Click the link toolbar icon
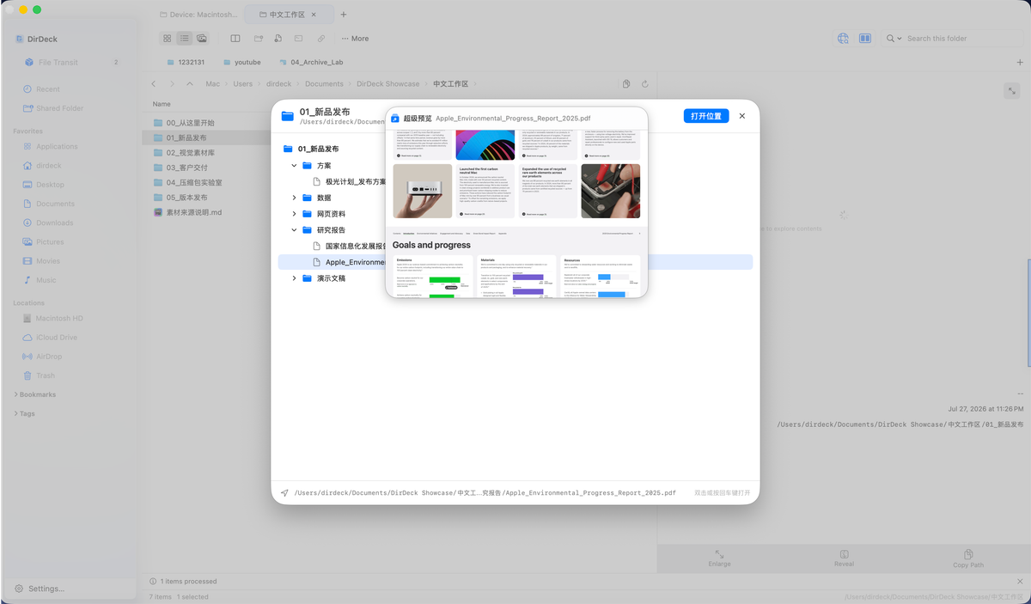 click(321, 39)
